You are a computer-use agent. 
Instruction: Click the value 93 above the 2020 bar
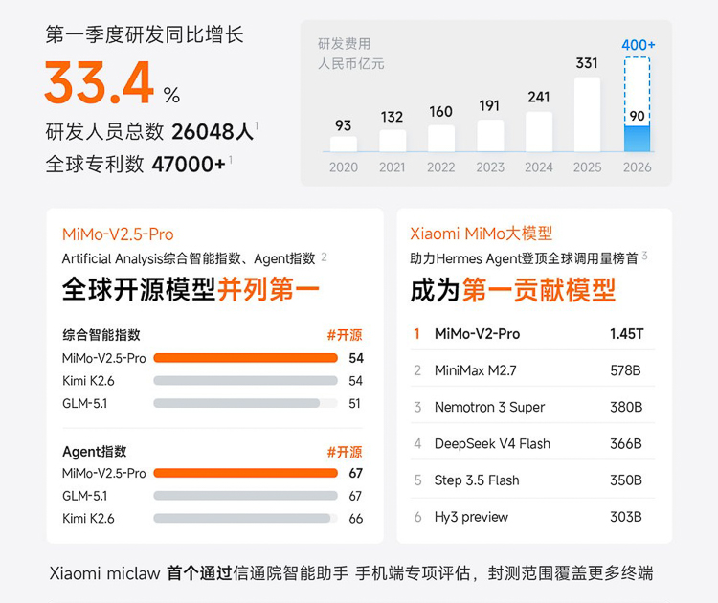tap(343, 125)
